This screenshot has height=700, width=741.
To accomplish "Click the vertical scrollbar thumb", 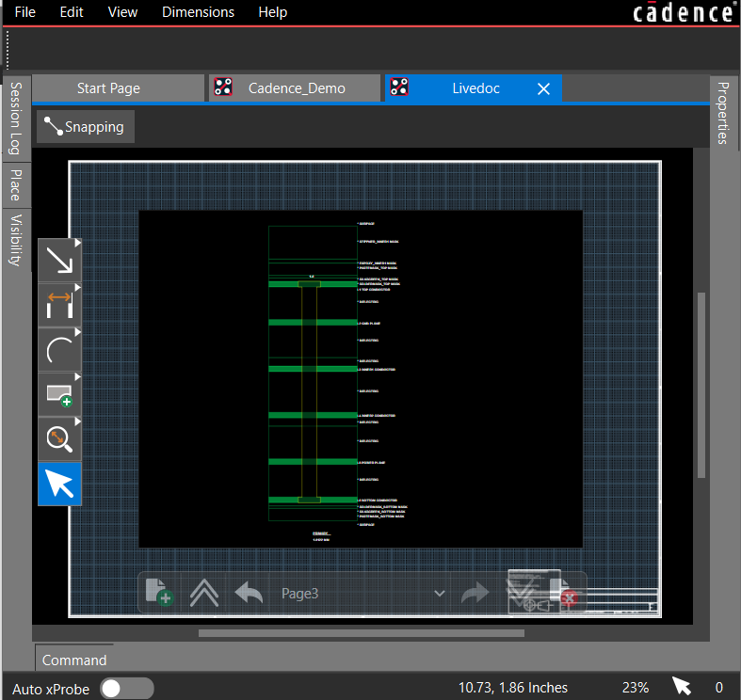I will (x=701, y=386).
